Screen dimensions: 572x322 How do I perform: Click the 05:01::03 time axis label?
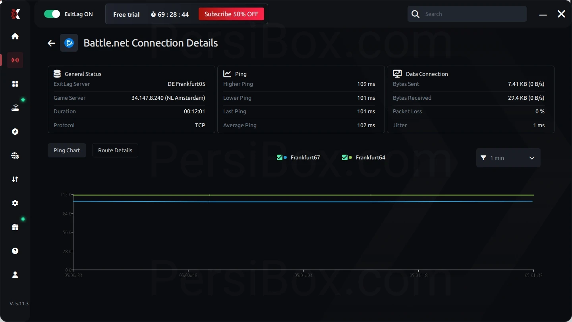(303, 275)
